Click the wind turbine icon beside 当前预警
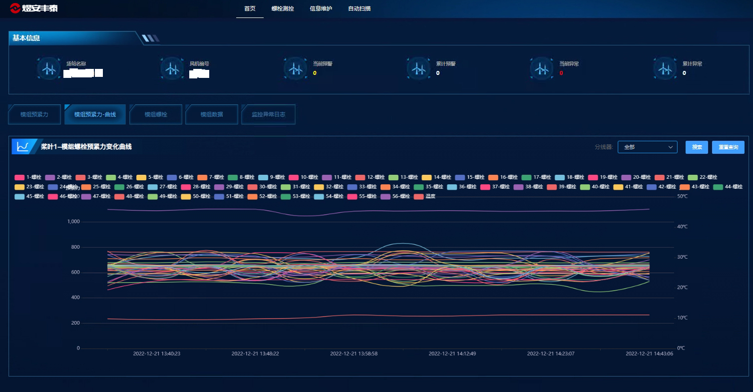 (x=295, y=68)
